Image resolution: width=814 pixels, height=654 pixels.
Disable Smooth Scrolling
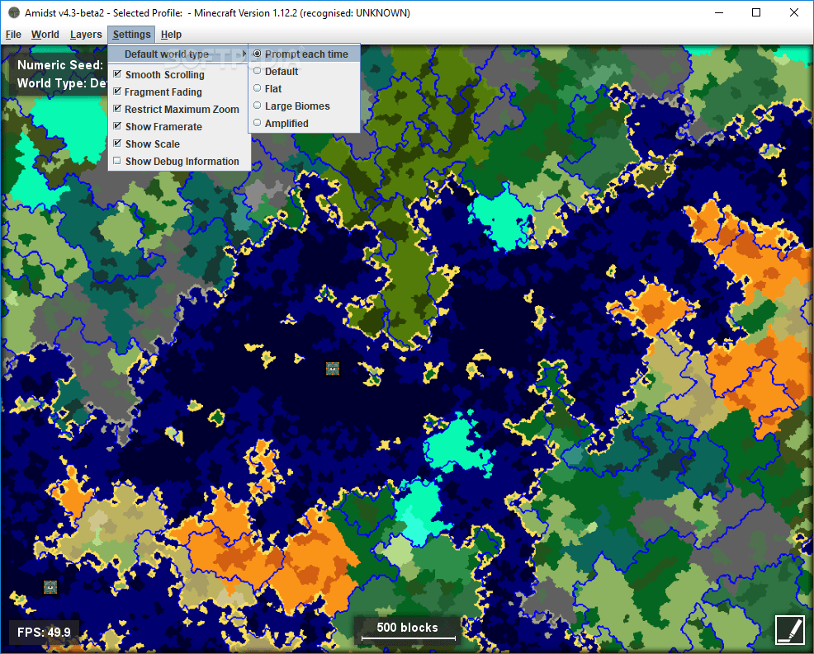click(179, 75)
